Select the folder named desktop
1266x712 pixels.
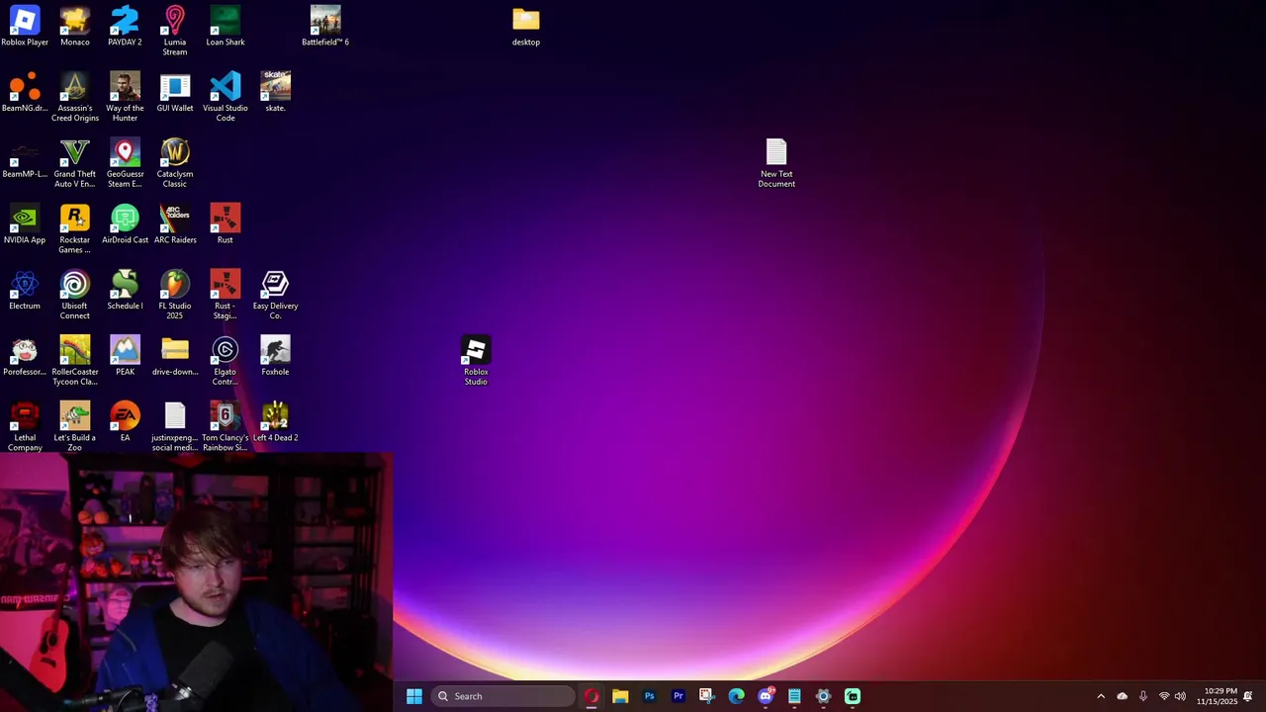(526, 27)
